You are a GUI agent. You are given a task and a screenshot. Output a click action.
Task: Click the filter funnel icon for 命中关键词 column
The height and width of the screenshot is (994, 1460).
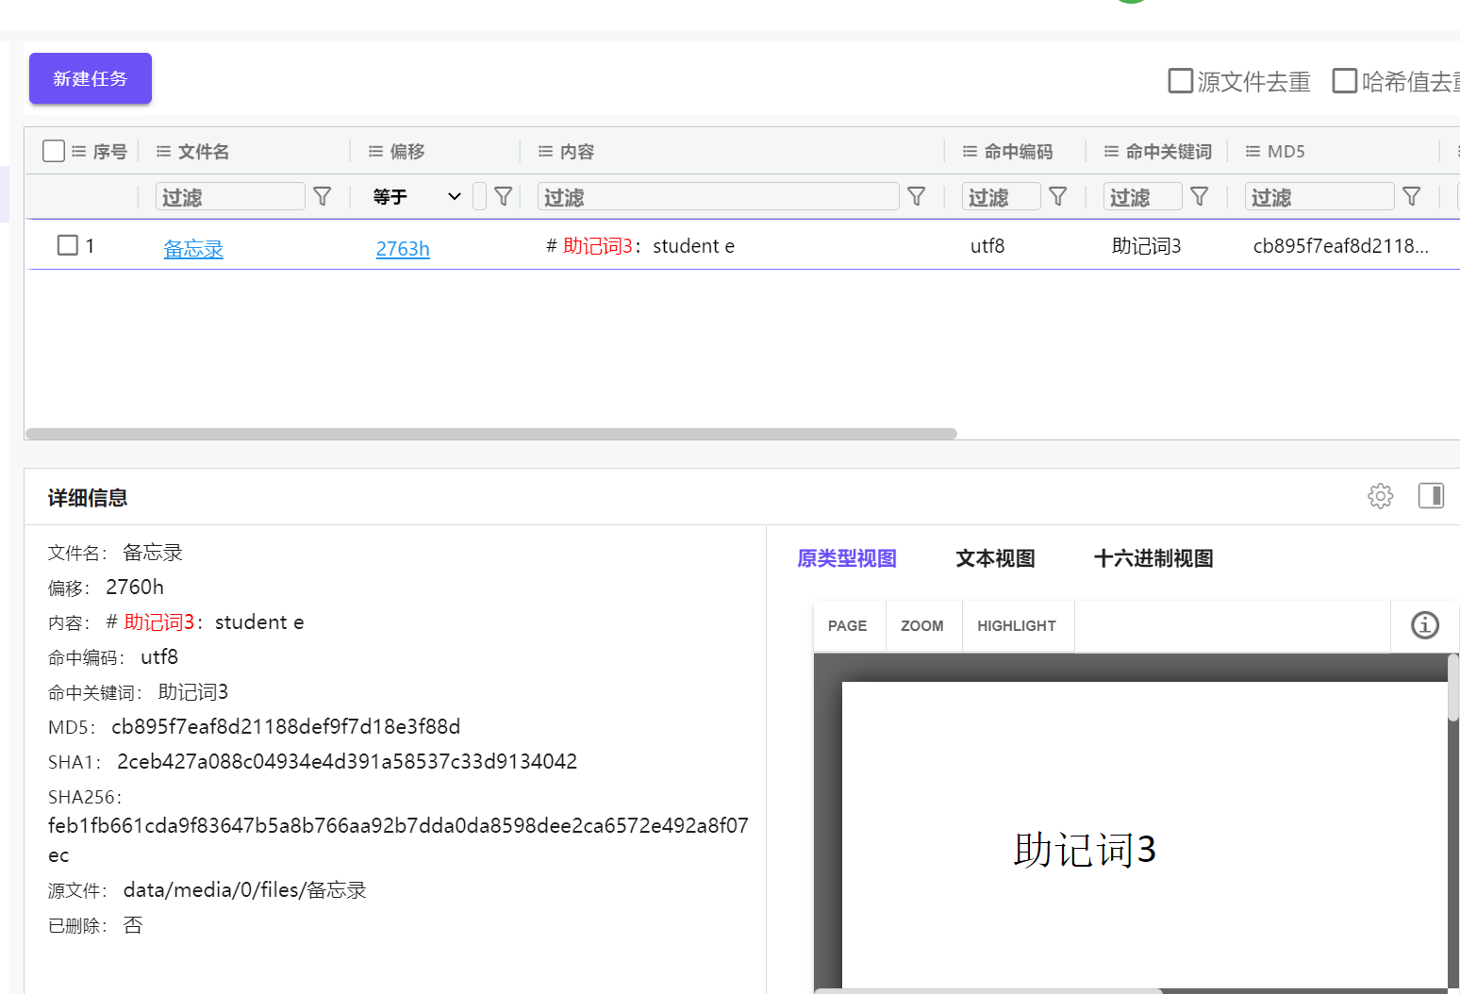(1199, 196)
